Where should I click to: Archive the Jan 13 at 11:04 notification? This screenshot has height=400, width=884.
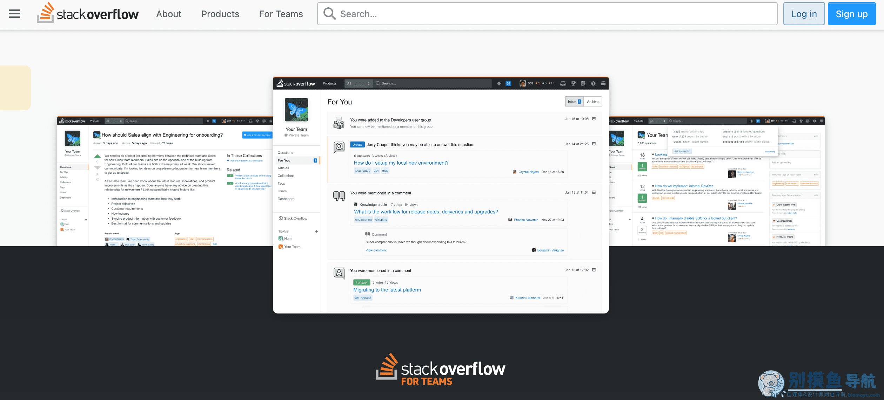pos(594,192)
